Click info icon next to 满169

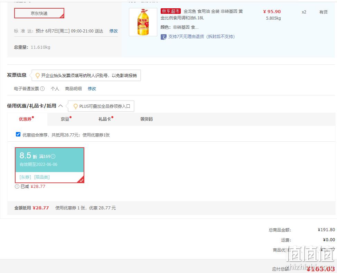click(53, 157)
